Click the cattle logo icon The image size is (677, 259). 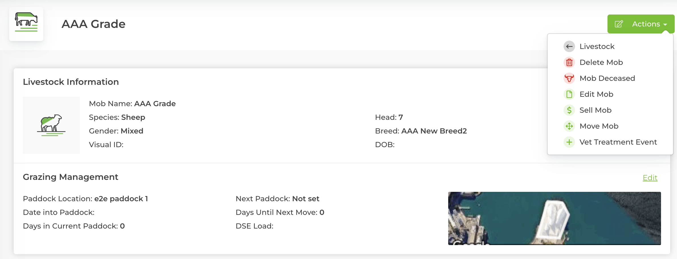click(26, 23)
